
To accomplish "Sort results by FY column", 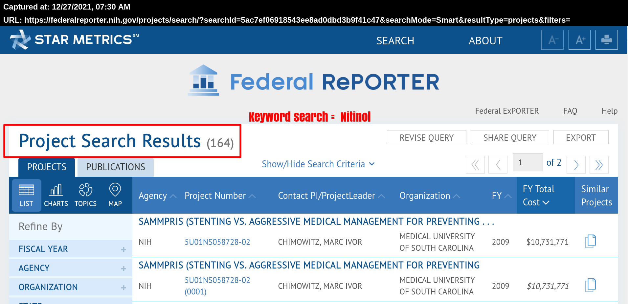I will tap(502, 196).
